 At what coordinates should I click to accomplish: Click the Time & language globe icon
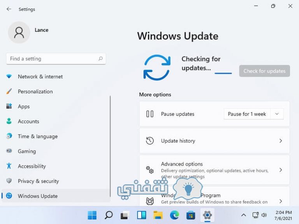[9, 136]
